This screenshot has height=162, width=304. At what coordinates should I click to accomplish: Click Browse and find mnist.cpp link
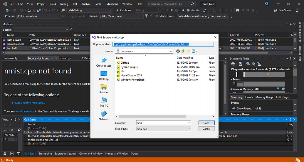click(28, 103)
